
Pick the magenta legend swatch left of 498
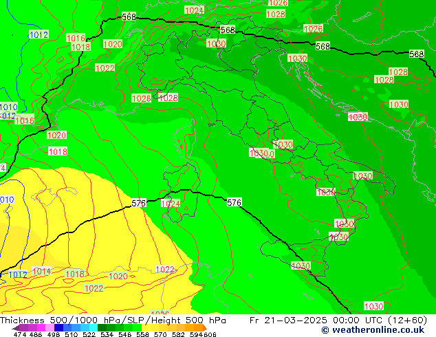(x=41, y=327)
